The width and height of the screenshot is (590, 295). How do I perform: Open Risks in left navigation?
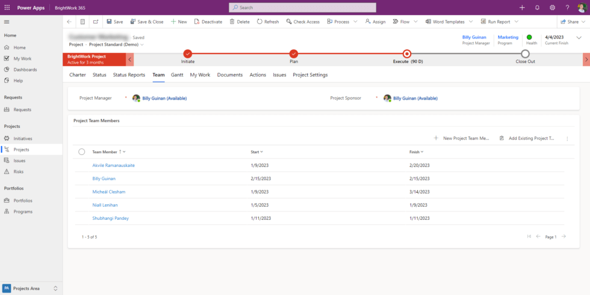point(19,172)
